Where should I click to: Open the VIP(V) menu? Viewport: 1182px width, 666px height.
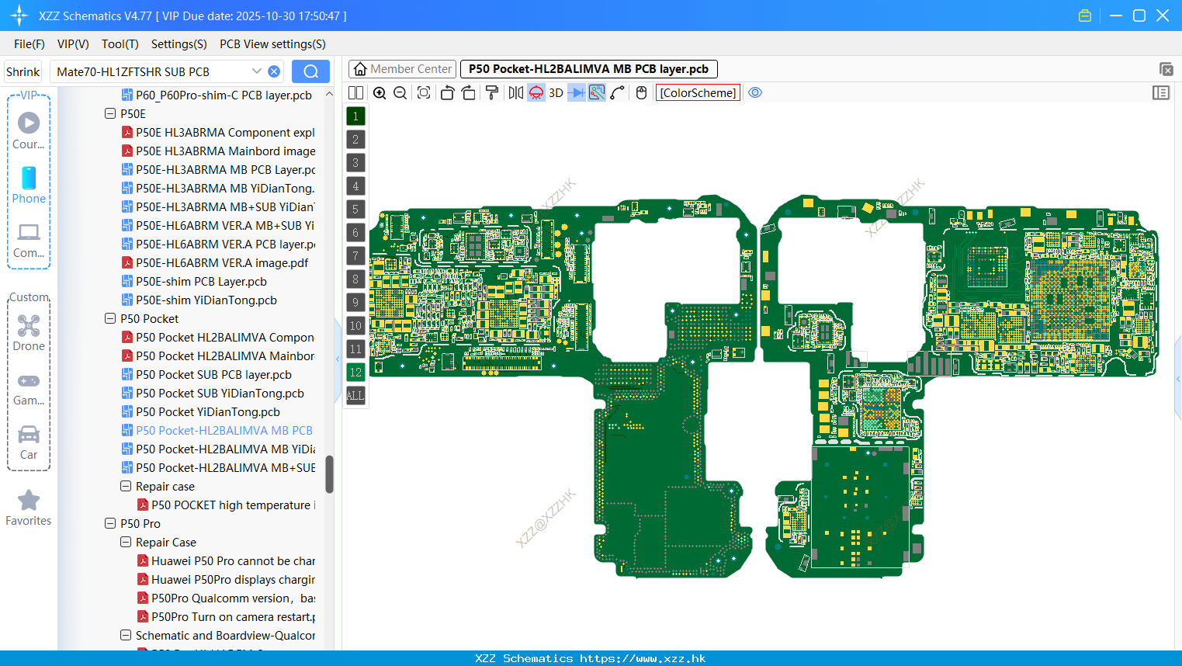(73, 44)
